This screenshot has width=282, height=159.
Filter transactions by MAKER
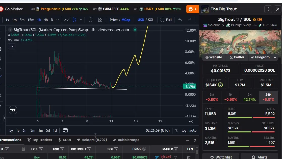(x=176, y=149)
